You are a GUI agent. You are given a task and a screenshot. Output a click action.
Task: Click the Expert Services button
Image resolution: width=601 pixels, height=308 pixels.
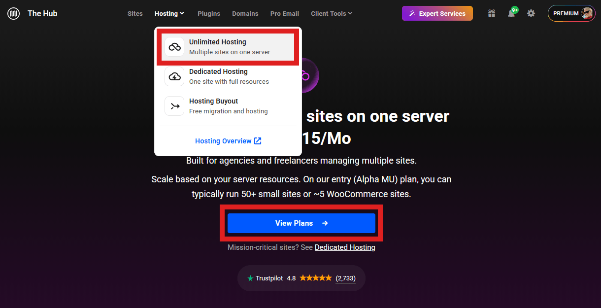click(x=437, y=13)
